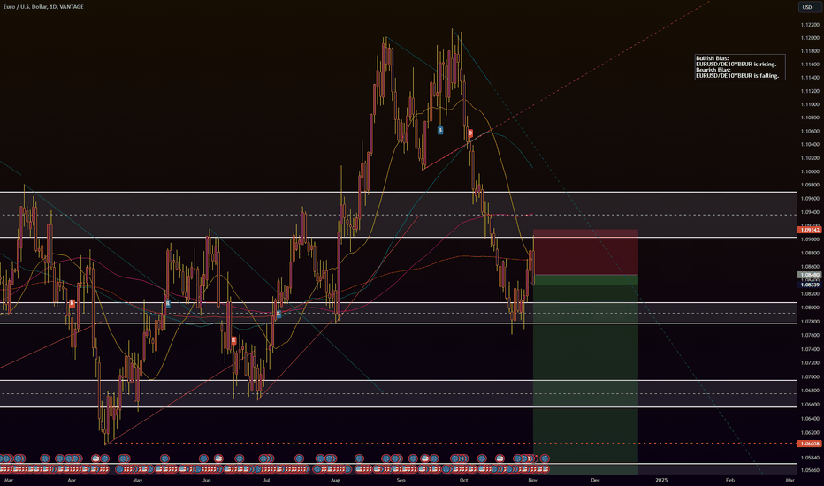Select the red stop-loss zone of the short position
This screenshot has height=486, width=824.
[585, 252]
